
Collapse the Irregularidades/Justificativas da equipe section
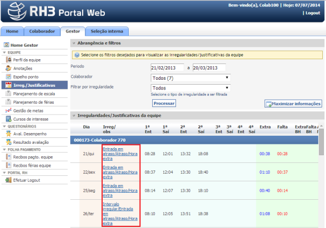point(74,116)
